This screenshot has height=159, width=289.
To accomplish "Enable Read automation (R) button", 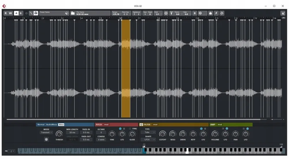I will tap(6, 13).
